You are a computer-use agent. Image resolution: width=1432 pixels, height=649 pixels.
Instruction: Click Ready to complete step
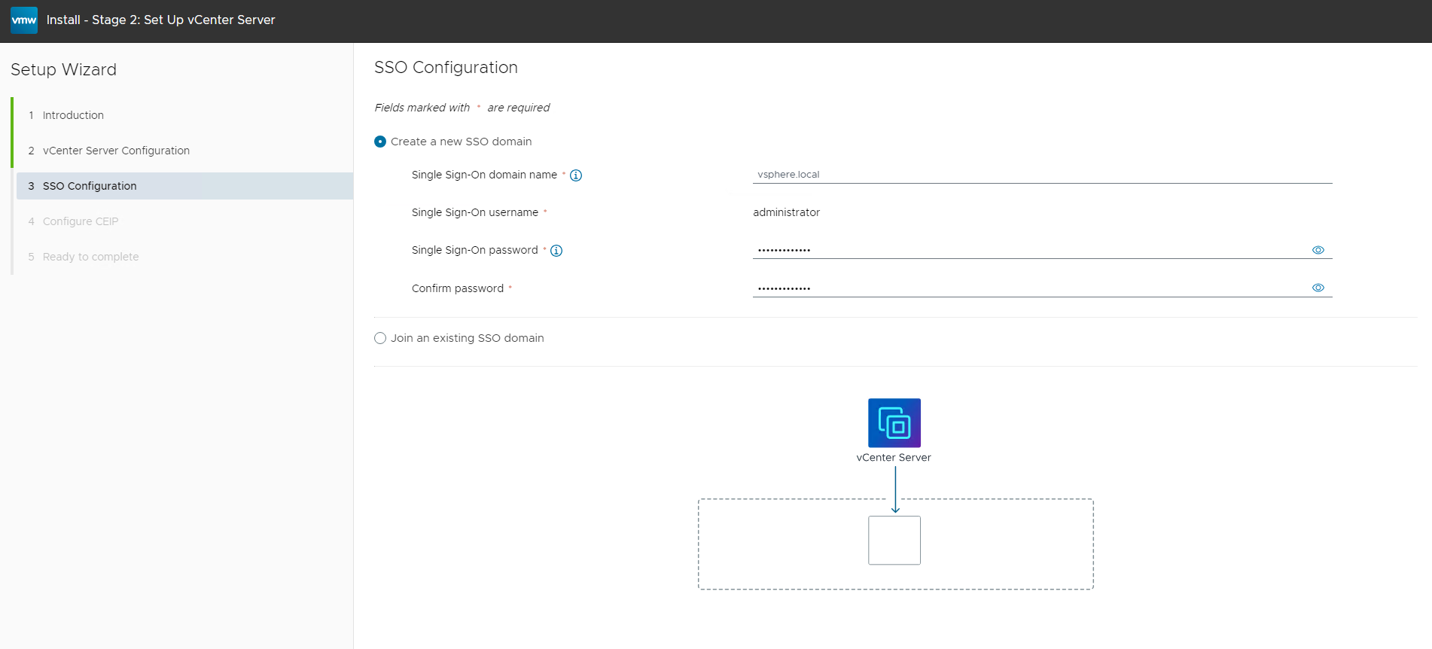tap(90, 257)
